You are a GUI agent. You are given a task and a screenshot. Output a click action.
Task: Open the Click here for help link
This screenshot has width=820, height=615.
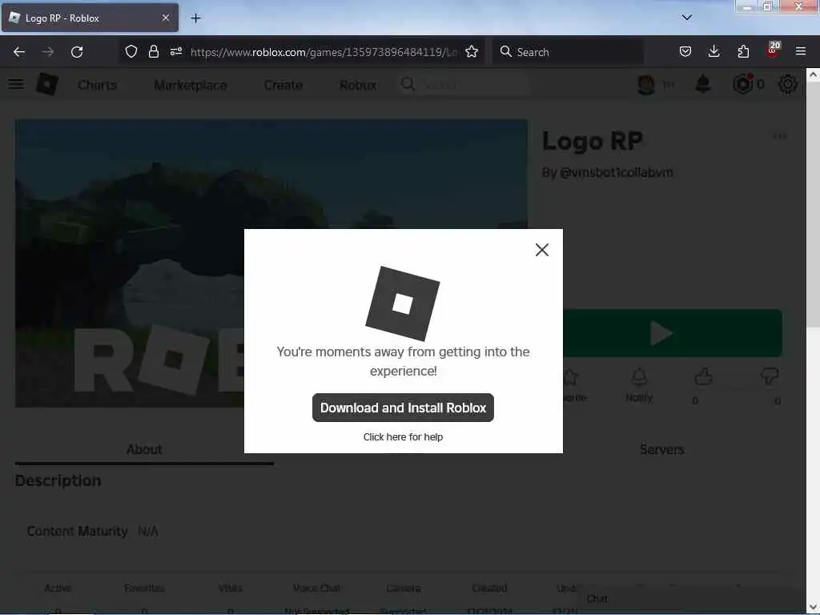[x=403, y=436]
